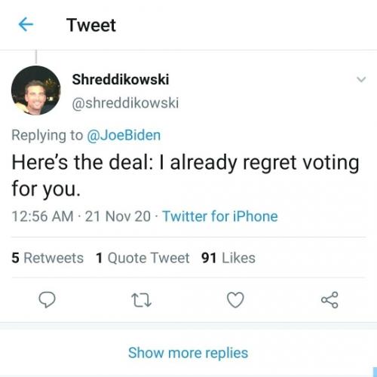The width and height of the screenshot is (377, 377).
Task: Select the tweet text about regret voting
Action: click(185, 176)
